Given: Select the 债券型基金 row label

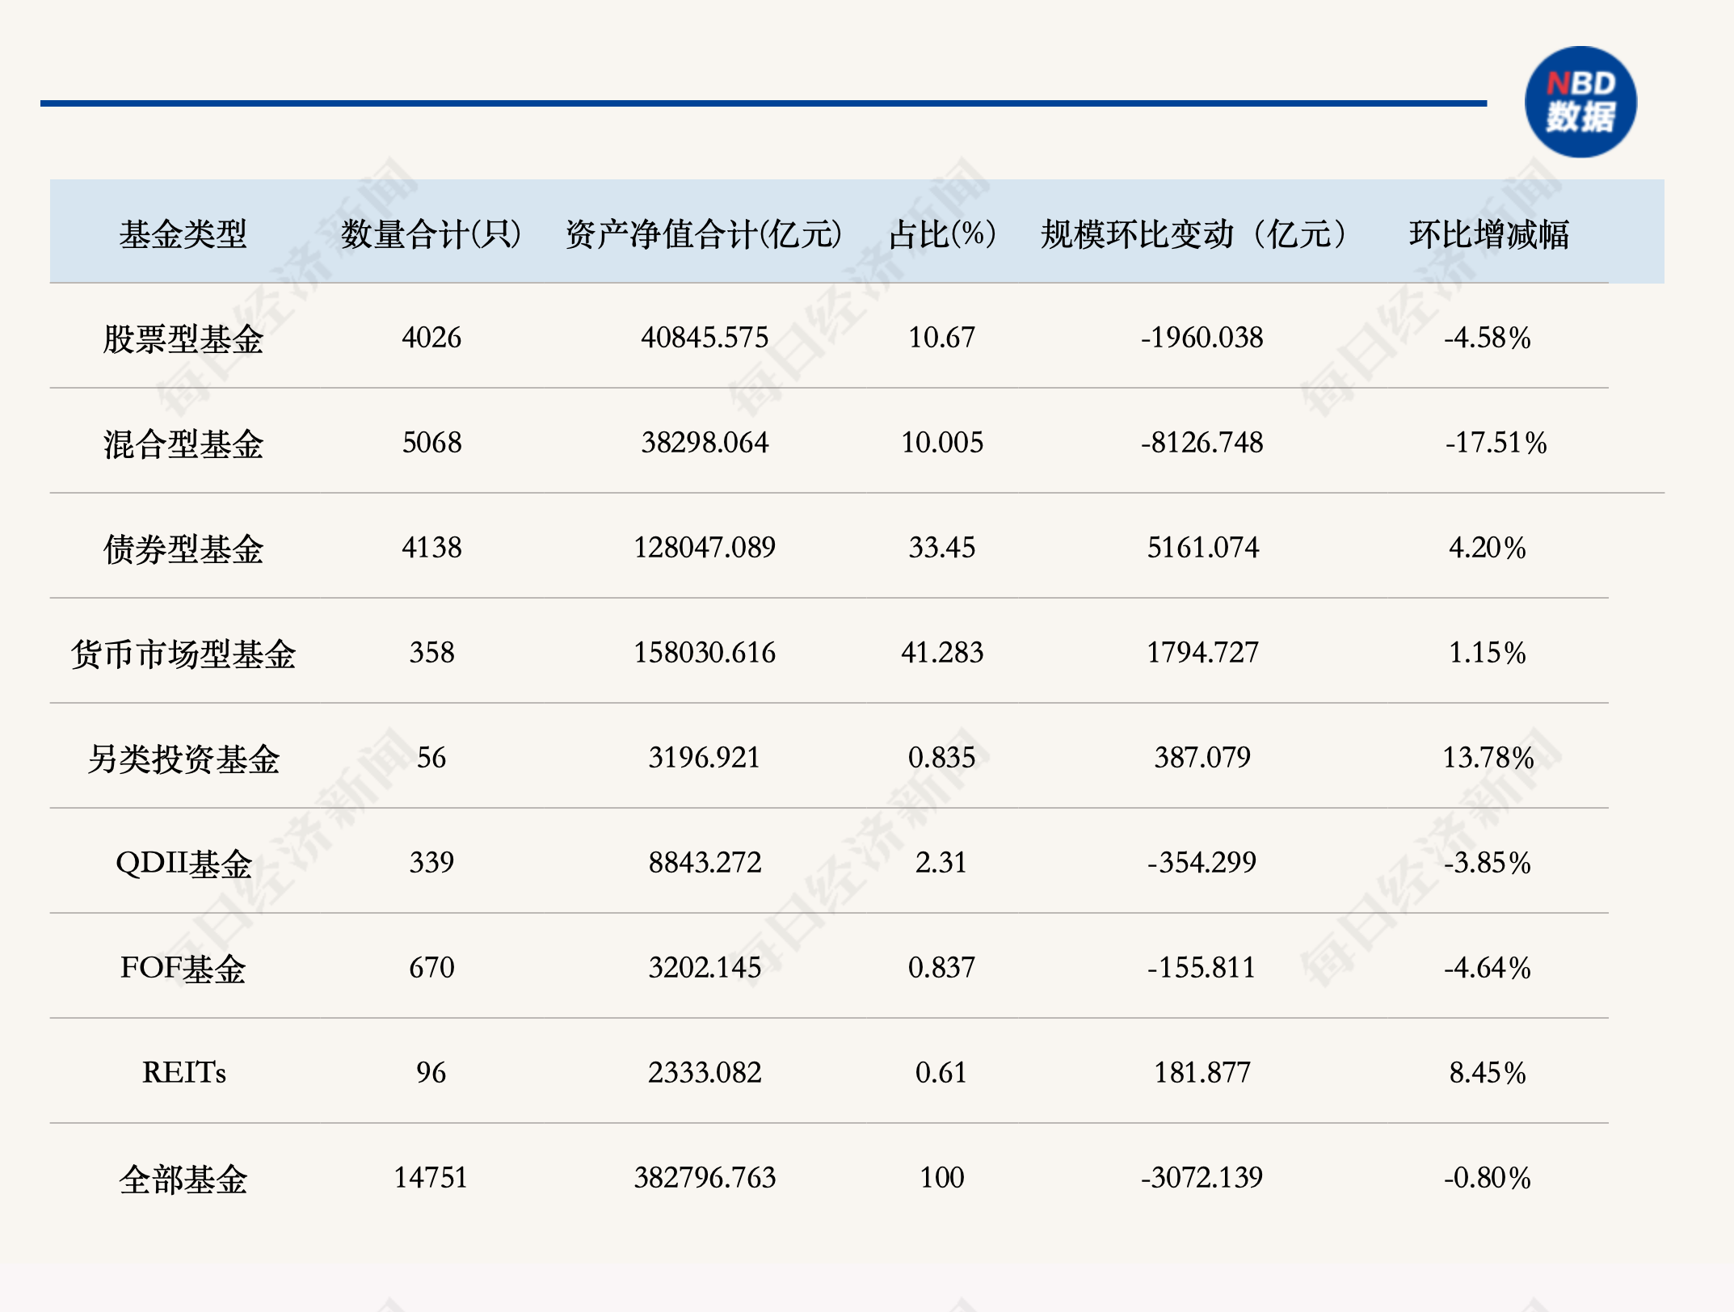Looking at the screenshot, I should pos(183,549).
